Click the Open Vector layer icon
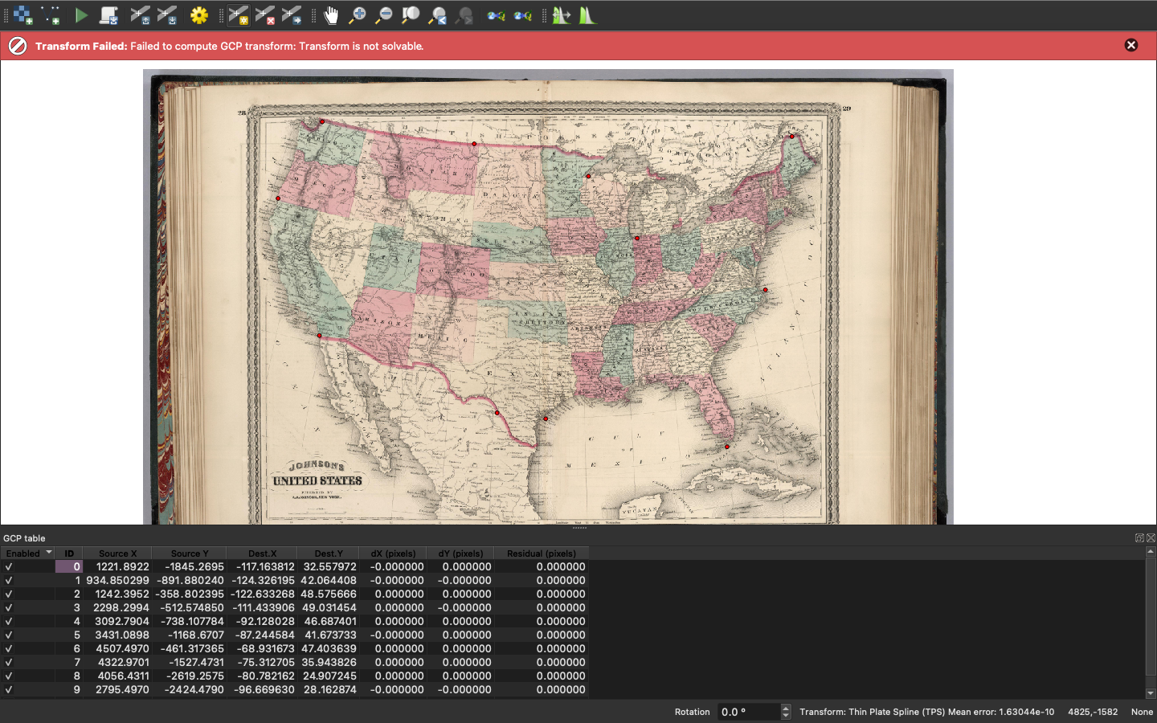The width and height of the screenshot is (1157, 723). click(51, 15)
